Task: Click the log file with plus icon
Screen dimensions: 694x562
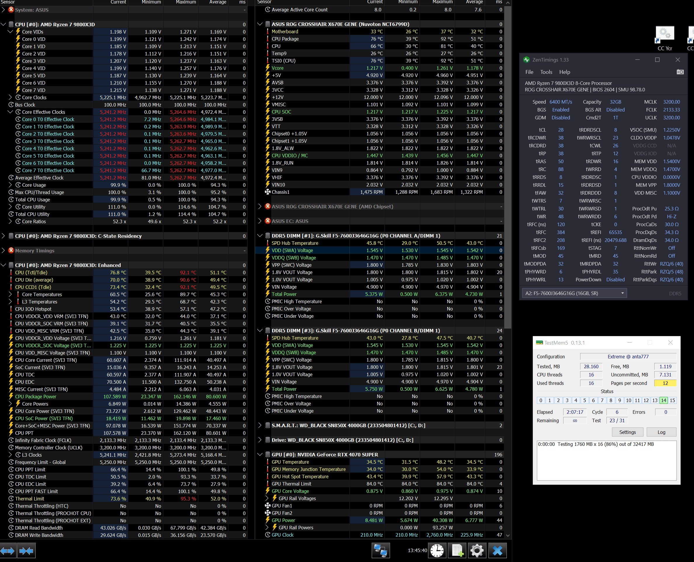Action: [457, 550]
